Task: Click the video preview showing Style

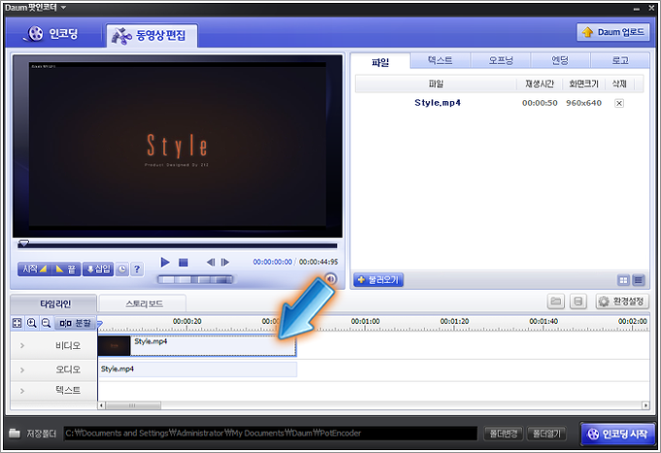Action: tap(177, 146)
